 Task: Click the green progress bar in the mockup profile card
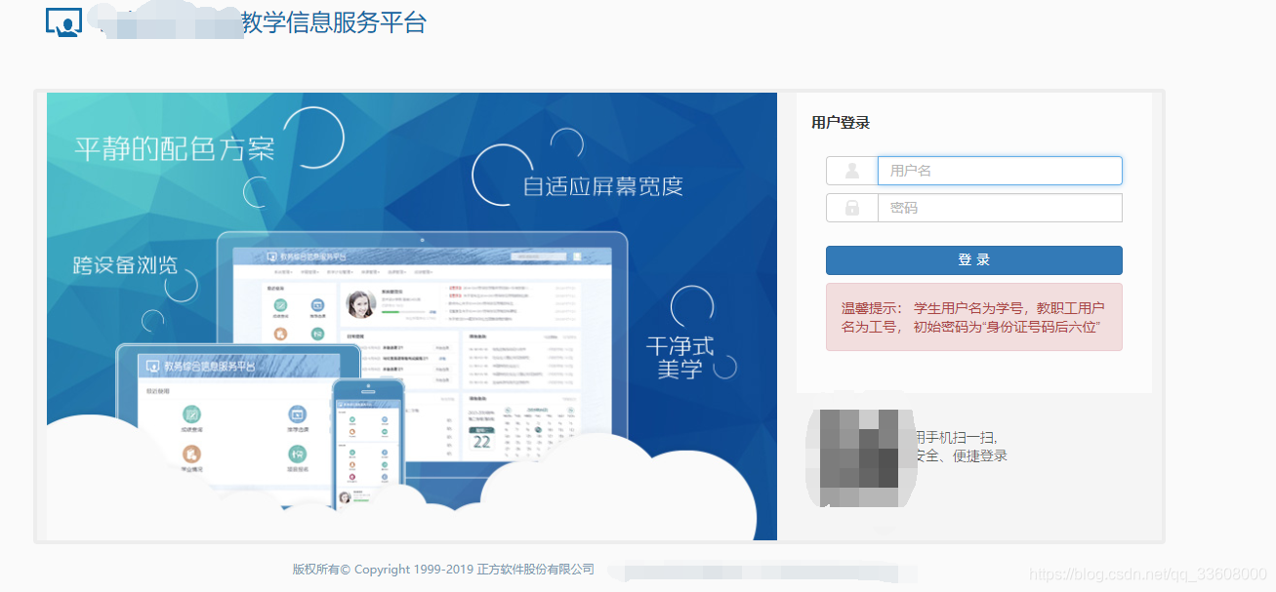391,312
